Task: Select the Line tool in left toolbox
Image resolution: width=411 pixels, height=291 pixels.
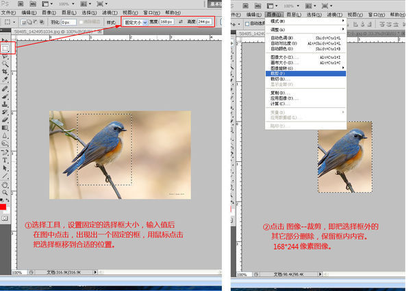Action: click(5, 176)
